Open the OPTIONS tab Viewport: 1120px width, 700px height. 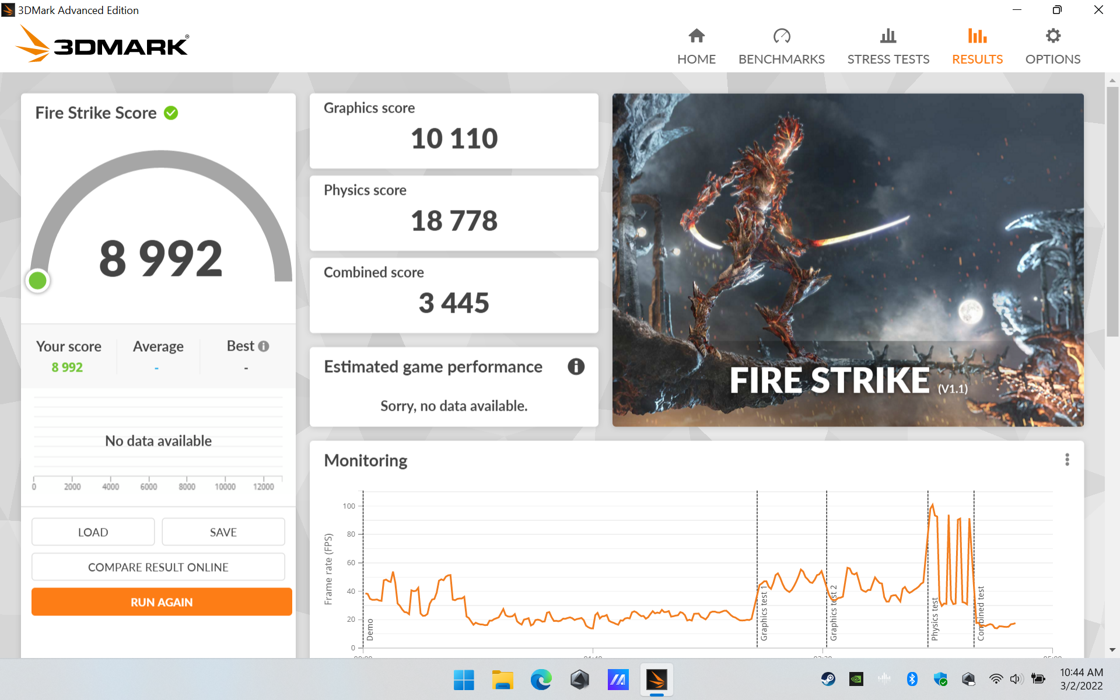point(1052,47)
